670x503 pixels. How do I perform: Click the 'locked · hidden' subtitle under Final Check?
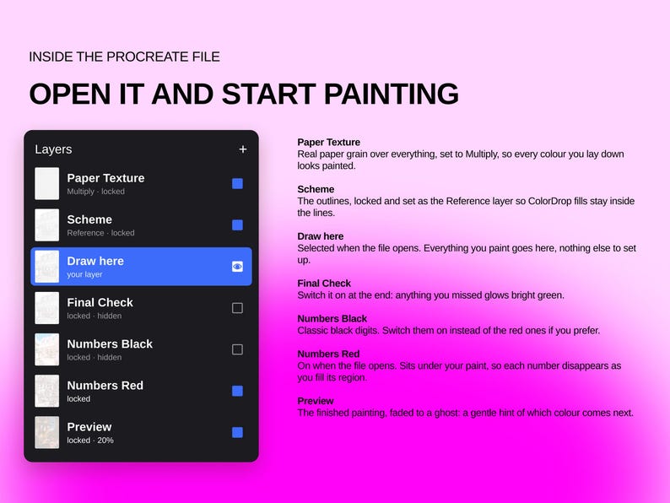click(x=94, y=316)
